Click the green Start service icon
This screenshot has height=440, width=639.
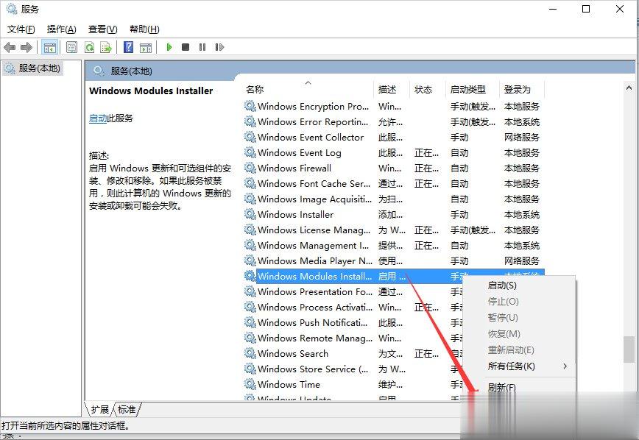point(169,47)
